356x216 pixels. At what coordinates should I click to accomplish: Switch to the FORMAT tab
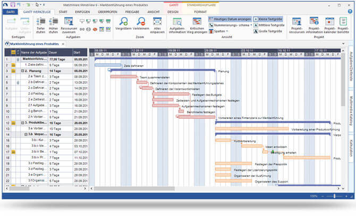(200, 12)
